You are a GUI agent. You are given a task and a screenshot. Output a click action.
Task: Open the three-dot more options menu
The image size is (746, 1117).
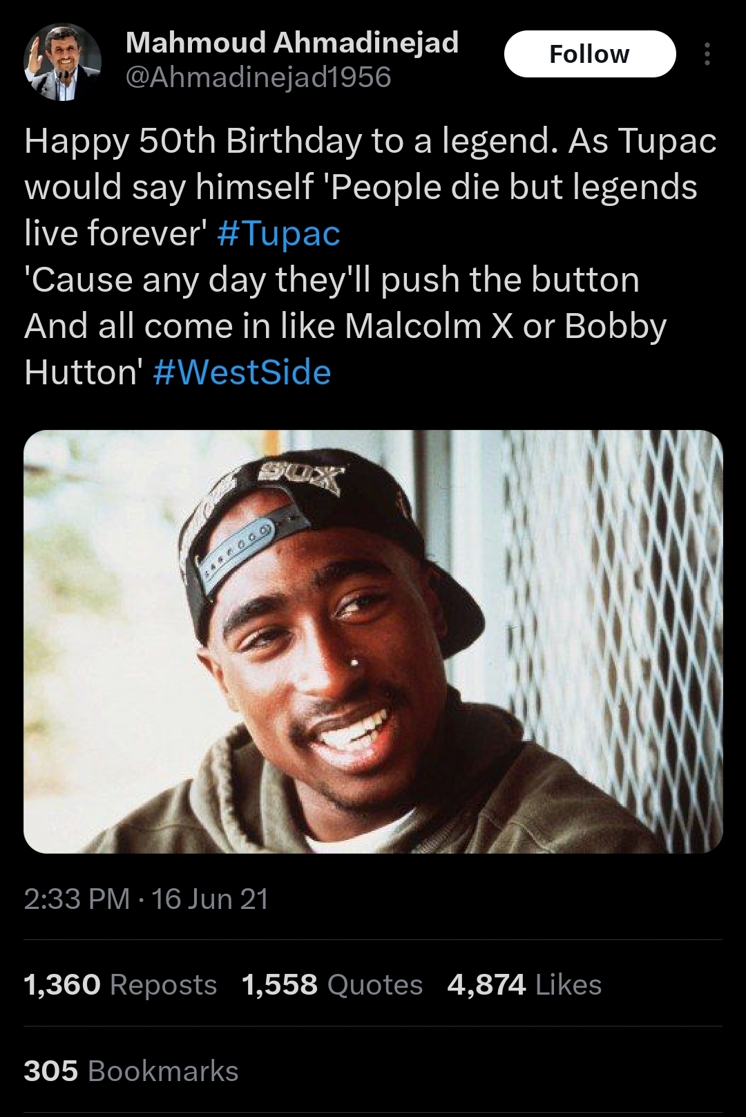tap(707, 54)
